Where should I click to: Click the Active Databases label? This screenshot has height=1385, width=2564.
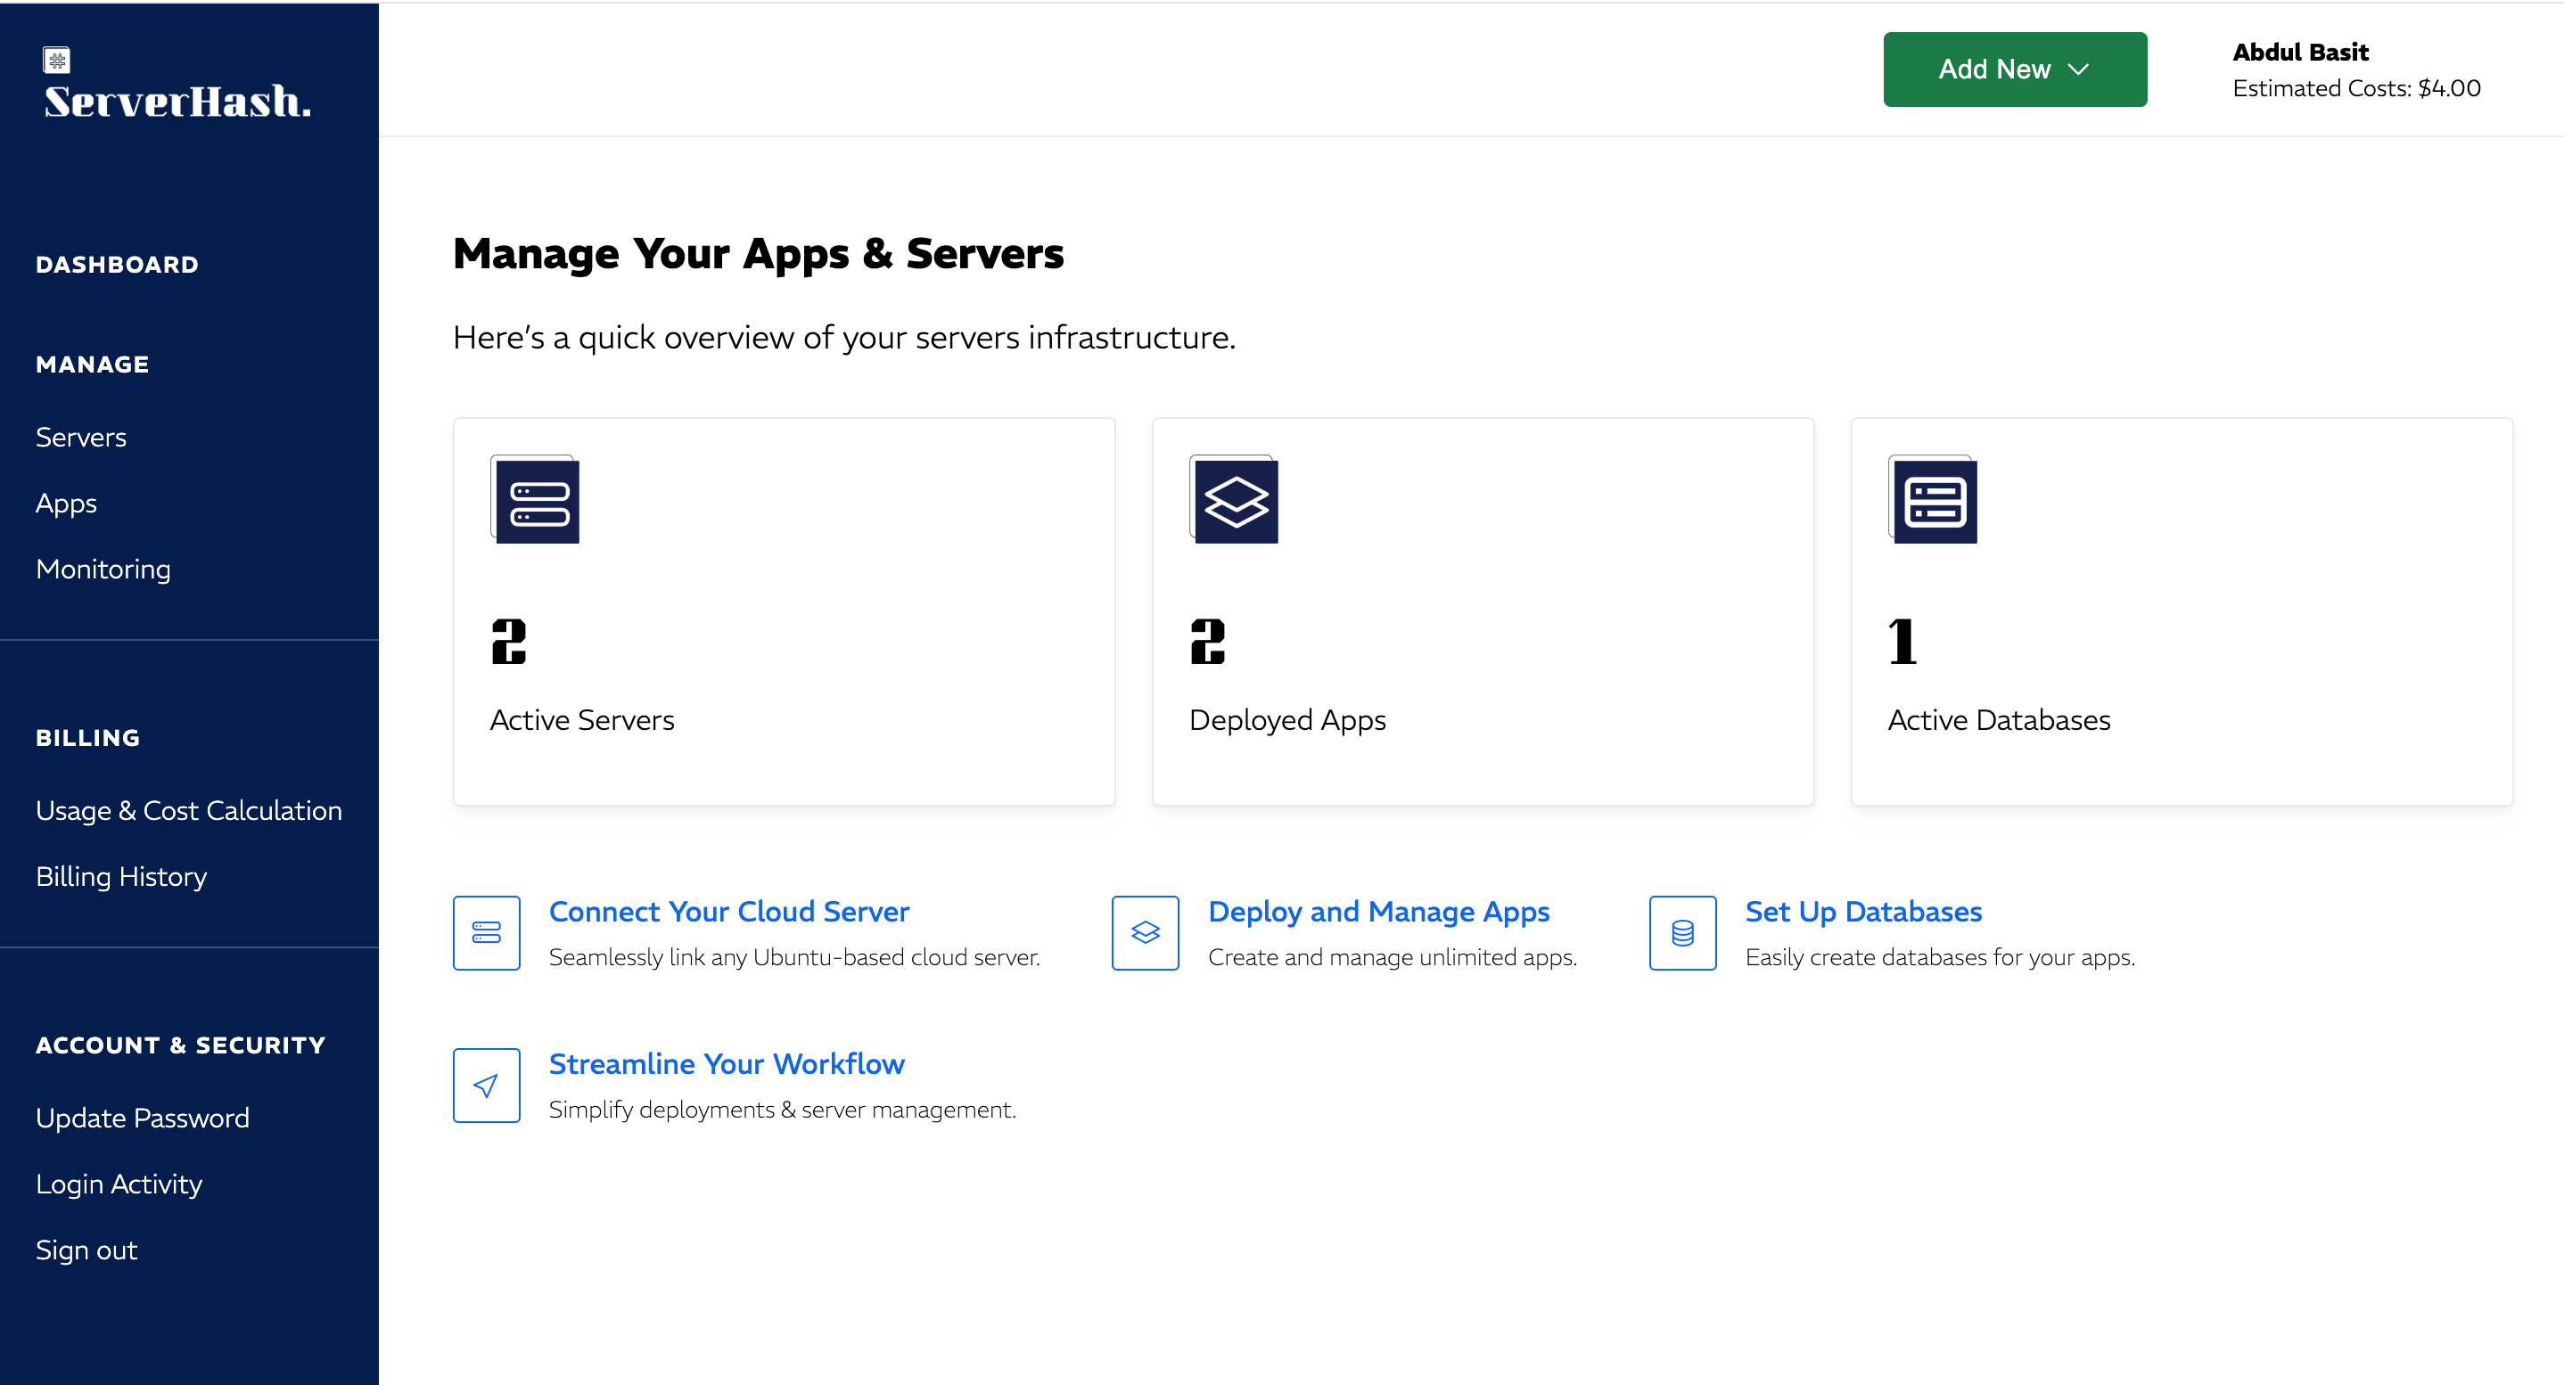pyautogui.click(x=2000, y=720)
